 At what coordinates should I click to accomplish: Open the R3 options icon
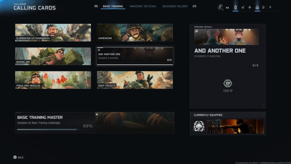pos(257,7)
